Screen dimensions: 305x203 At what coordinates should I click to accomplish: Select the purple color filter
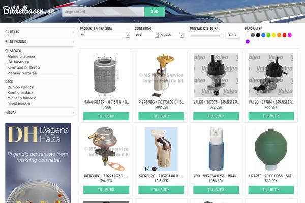[248, 42]
